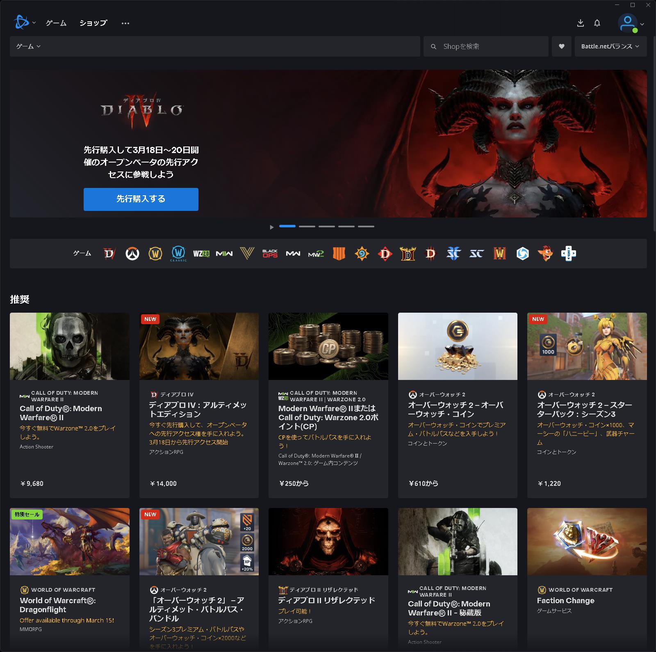Open the Overwatch Coin product thumbnail
This screenshot has height=652, width=656.
point(458,346)
